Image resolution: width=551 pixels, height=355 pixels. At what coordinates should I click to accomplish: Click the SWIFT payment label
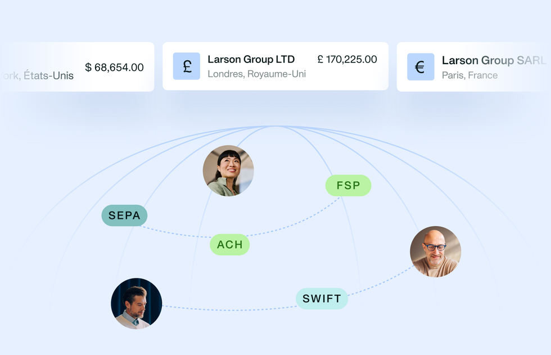coord(322,299)
